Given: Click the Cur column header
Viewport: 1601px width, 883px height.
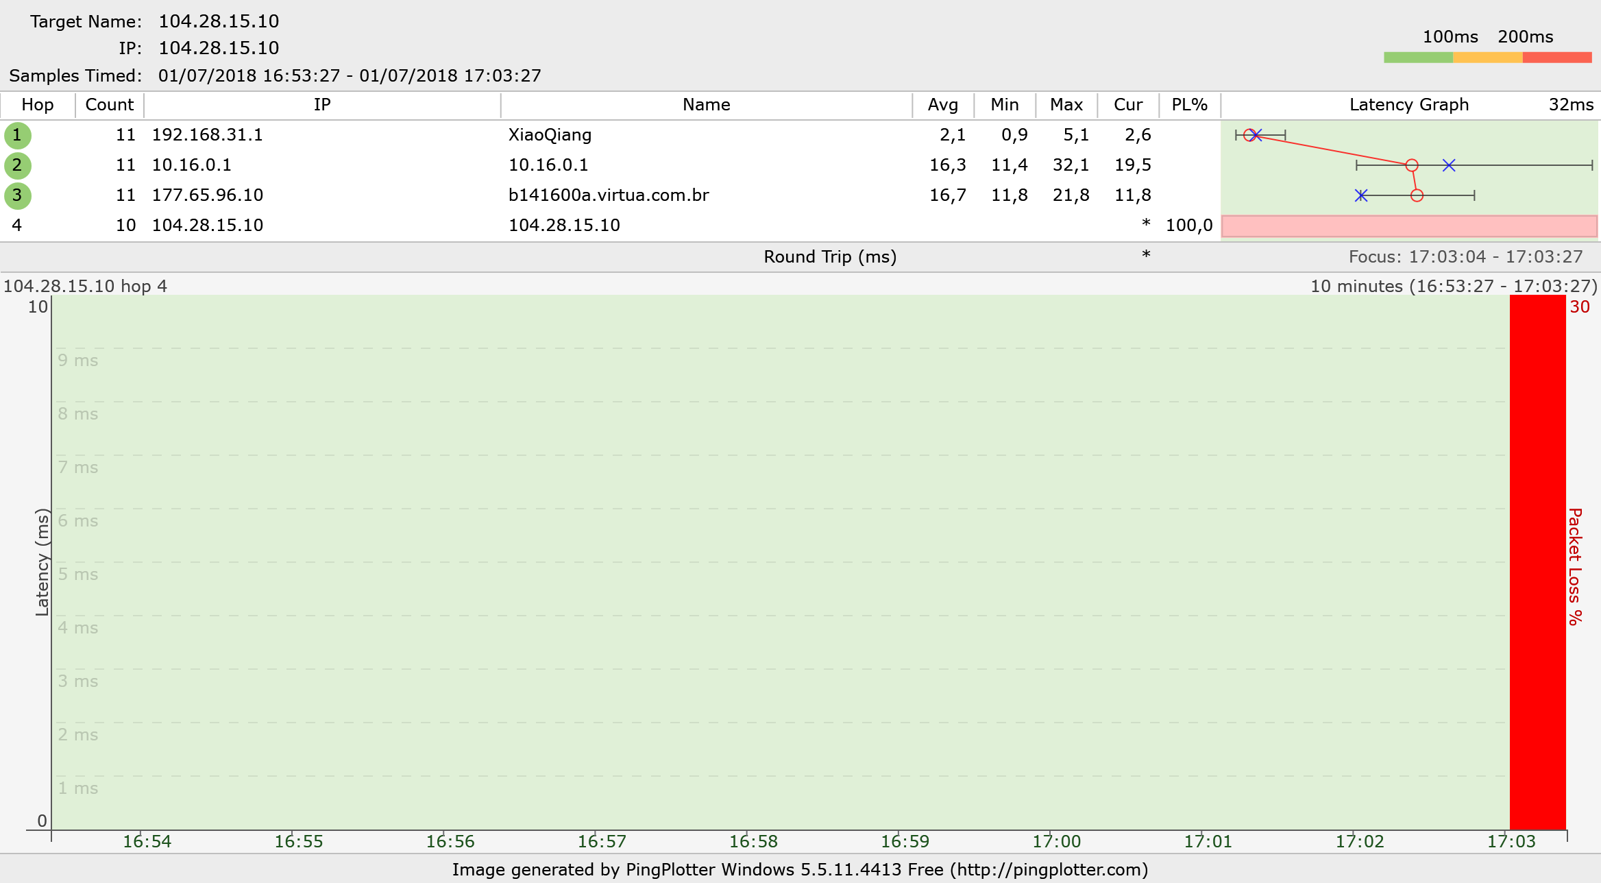Looking at the screenshot, I should pos(1128,105).
